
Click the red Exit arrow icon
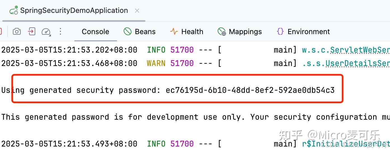31,31
